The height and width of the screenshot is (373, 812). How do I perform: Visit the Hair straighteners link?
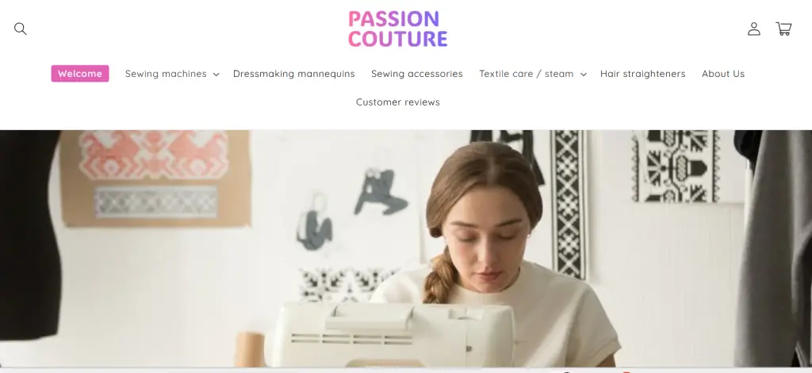tap(642, 74)
